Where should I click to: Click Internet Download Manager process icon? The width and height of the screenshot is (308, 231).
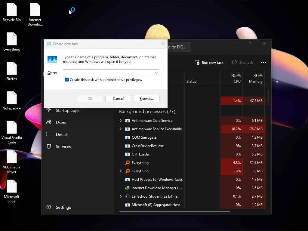(128, 188)
